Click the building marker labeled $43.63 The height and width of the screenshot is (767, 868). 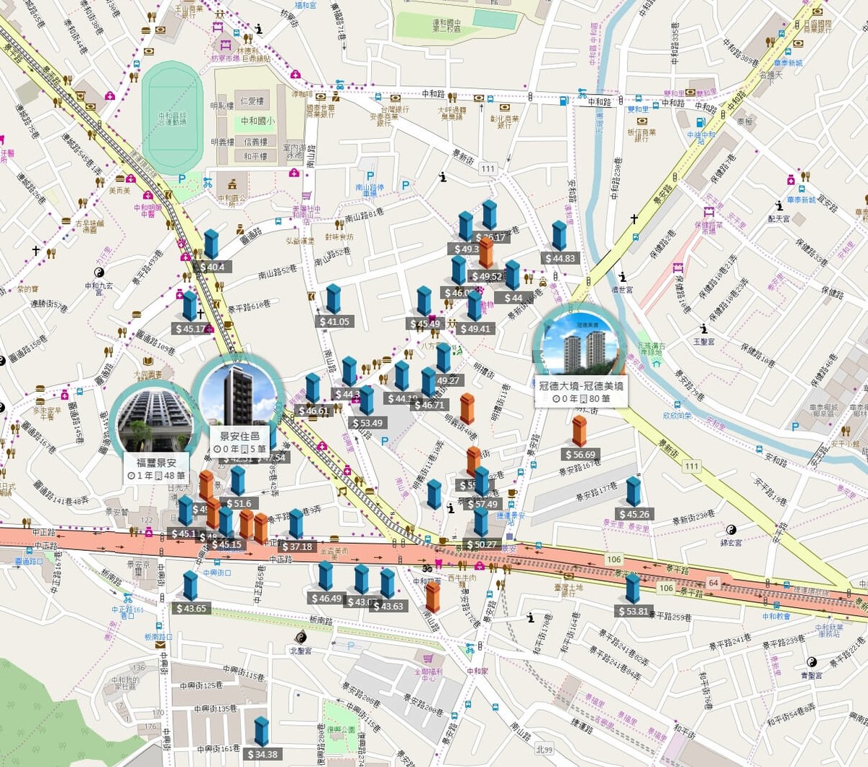388,584
